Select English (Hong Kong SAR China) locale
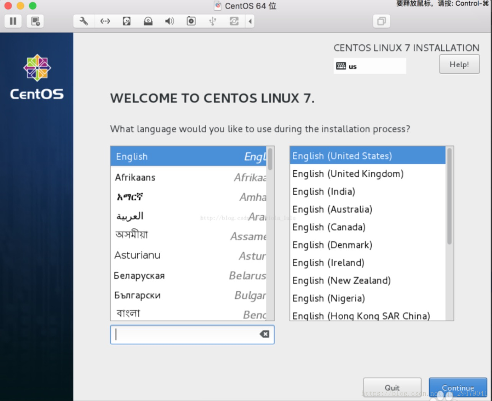The height and width of the screenshot is (401, 492). [367, 315]
